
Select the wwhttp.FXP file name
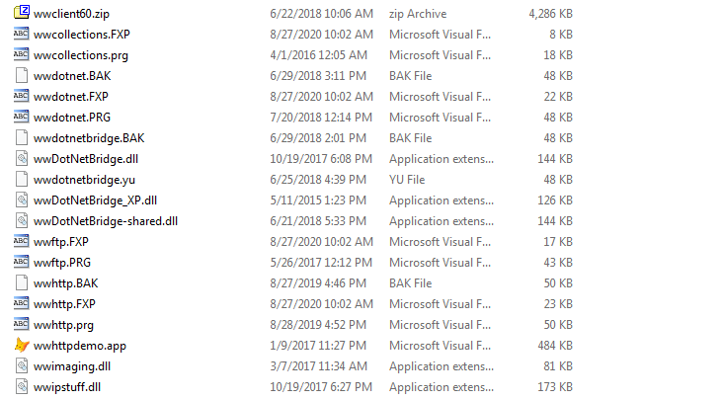click(64, 304)
